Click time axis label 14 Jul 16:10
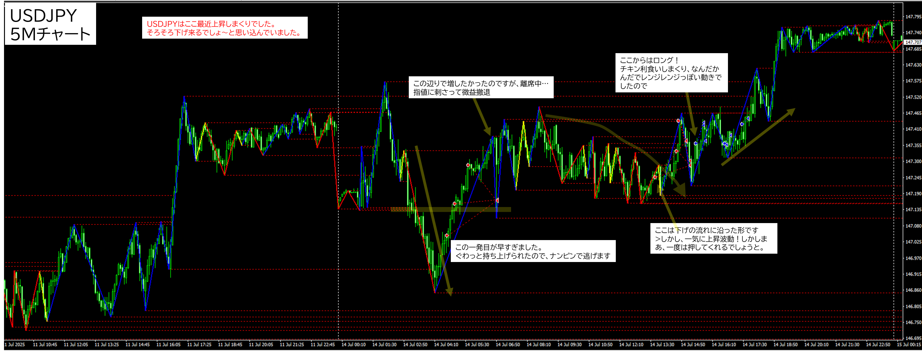This screenshot has width=922, height=351. point(724,345)
